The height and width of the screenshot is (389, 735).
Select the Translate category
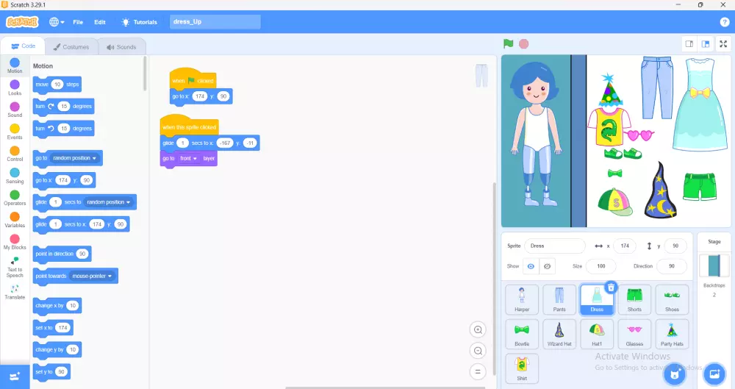pos(15,292)
